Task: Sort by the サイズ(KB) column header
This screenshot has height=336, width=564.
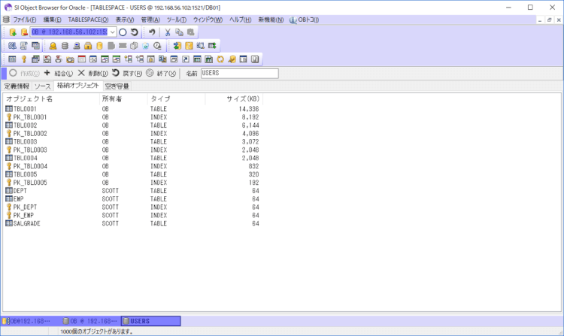Action: 242,98
